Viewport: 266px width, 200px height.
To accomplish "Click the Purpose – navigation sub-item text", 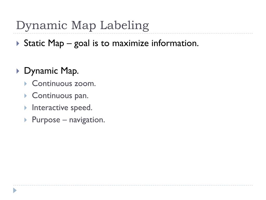I will (x=69, y=120).
